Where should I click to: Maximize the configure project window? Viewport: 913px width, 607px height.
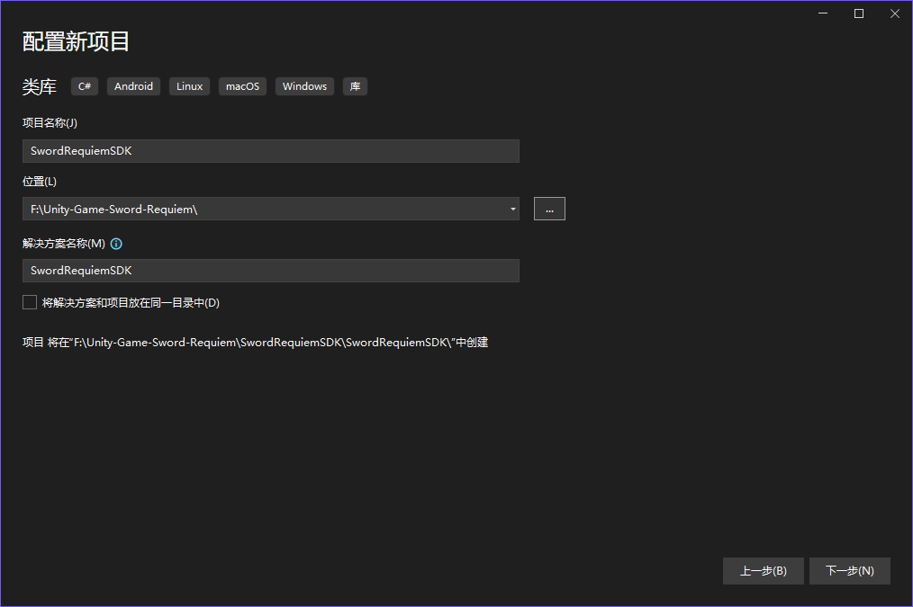859,13
